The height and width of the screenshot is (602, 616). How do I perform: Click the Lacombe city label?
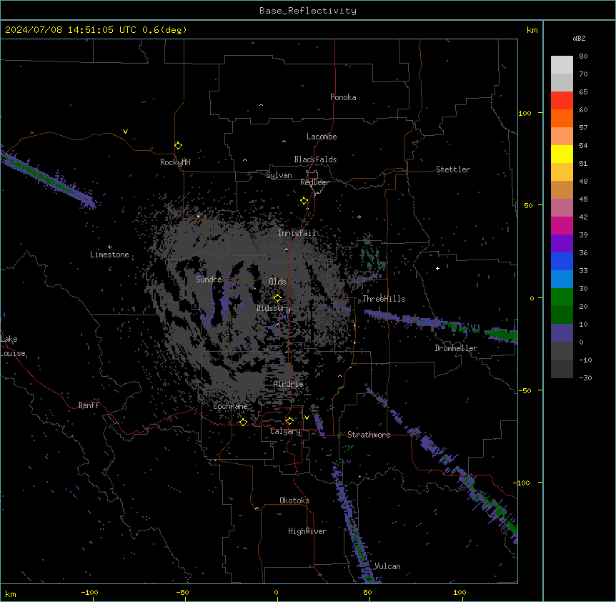click(x=322, y=137)
